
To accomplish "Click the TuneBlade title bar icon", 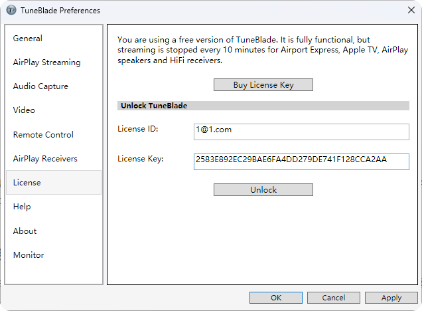I will pyautogui.click(x=11, y=11).
